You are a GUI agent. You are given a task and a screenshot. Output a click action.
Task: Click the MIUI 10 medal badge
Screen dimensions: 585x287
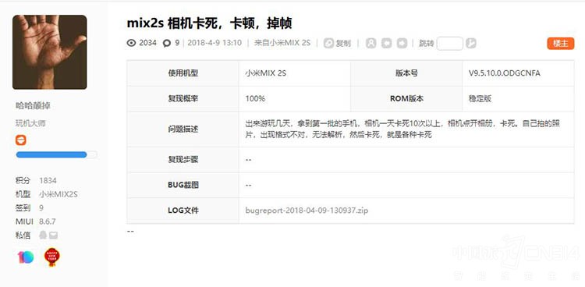26,257
